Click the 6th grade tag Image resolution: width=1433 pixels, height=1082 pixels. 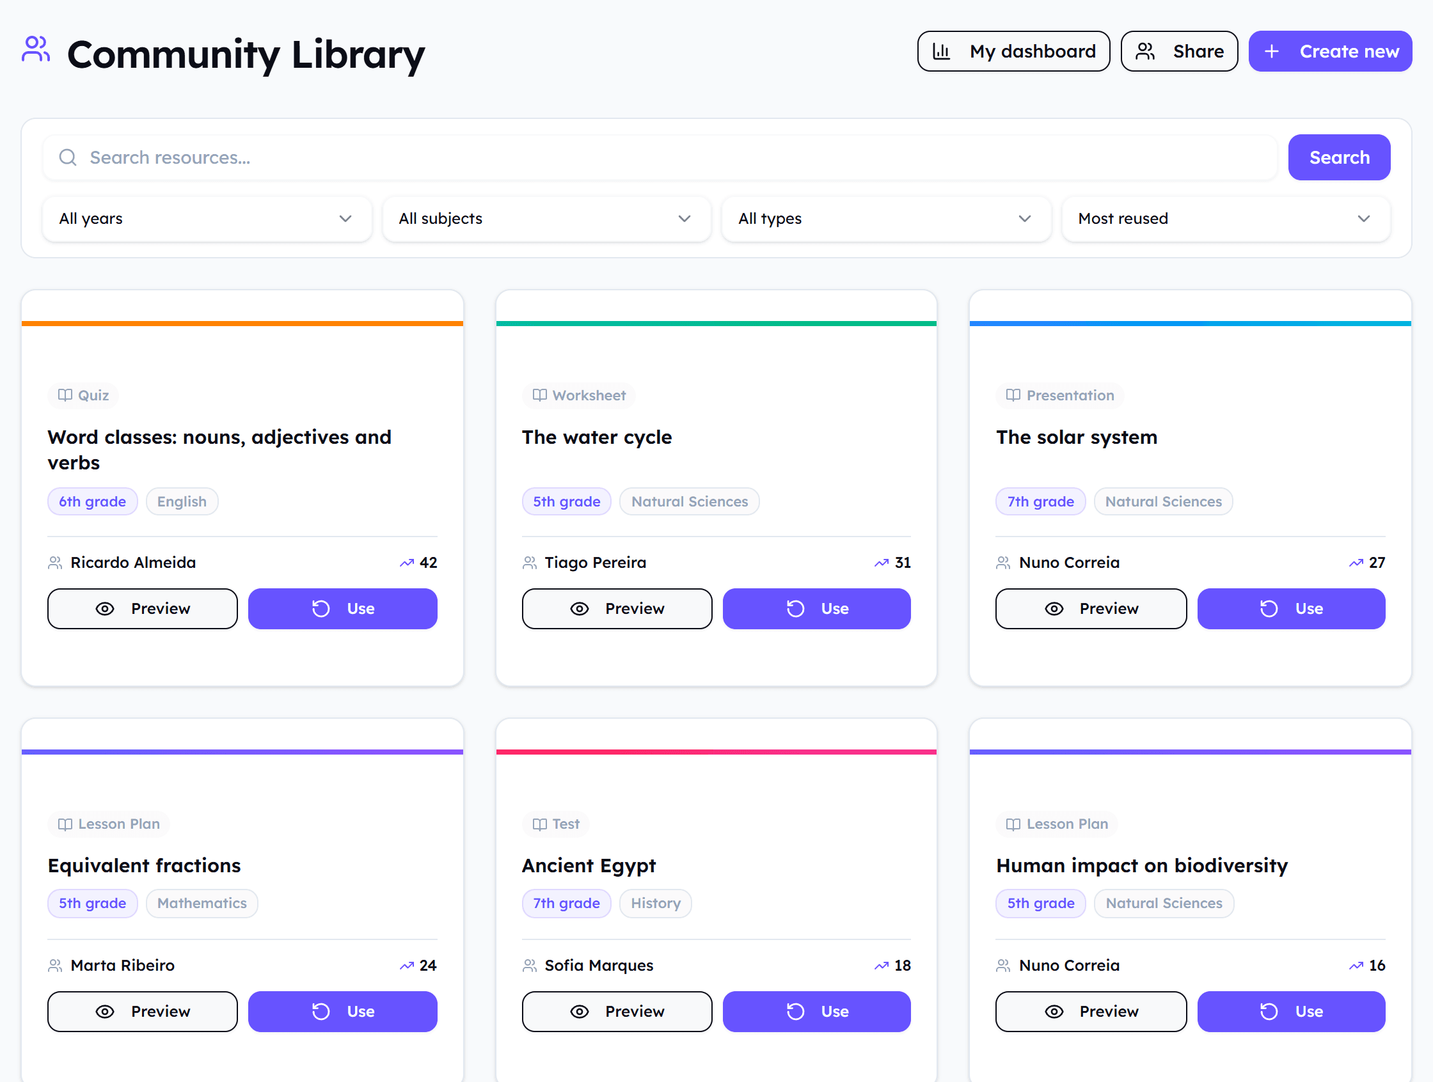[93, 502]
